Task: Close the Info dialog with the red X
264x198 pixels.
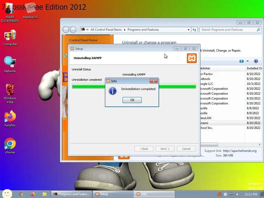Action: tap(154, 81)
